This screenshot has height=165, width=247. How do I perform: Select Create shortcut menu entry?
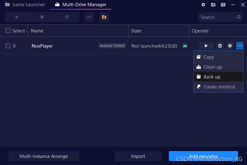point(218,87)
